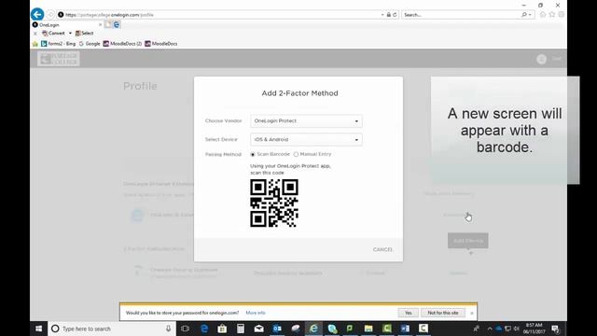Open the More info link
Viewport: 597px width, 336px height.
pos(256,313)
